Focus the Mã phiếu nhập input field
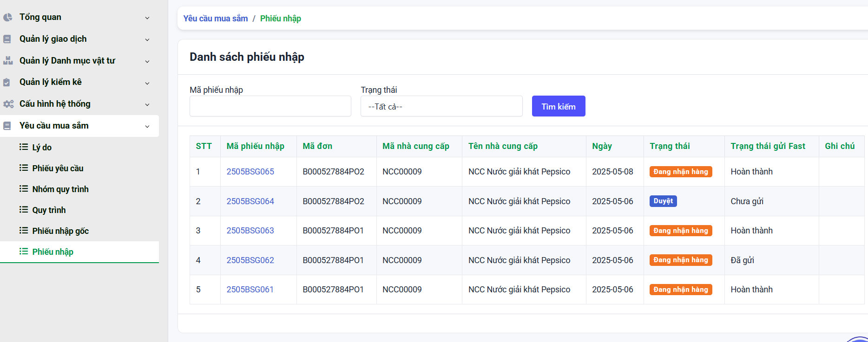 pos(270,106)
